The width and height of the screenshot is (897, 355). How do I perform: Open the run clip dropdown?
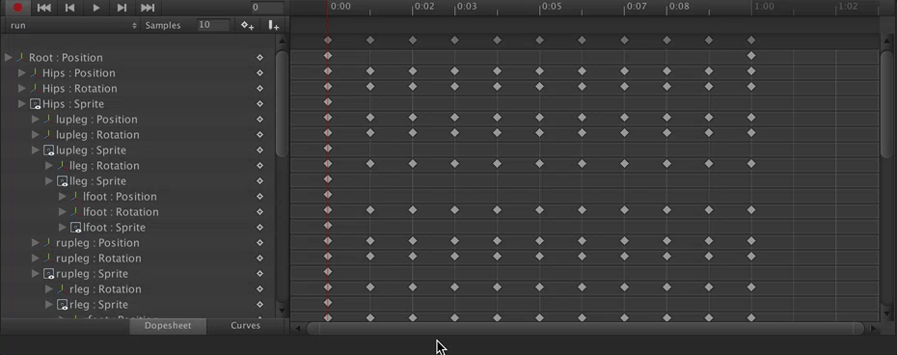tap(72, 26)
